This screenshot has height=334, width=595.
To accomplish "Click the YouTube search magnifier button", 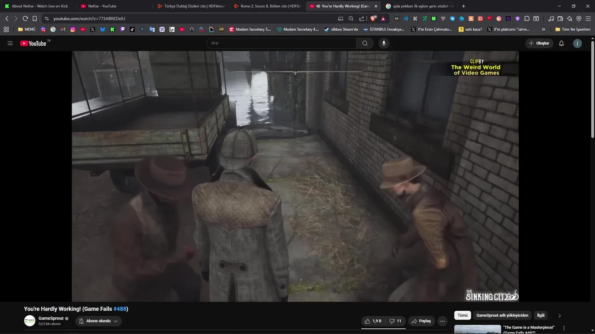I will pos(365,43).
